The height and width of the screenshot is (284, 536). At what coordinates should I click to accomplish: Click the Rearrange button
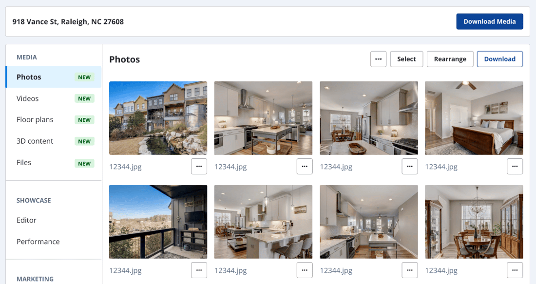point(450,59)
